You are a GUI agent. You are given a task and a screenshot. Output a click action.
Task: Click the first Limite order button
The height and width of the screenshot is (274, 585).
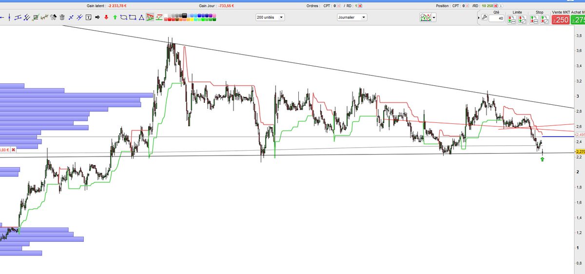511,20
